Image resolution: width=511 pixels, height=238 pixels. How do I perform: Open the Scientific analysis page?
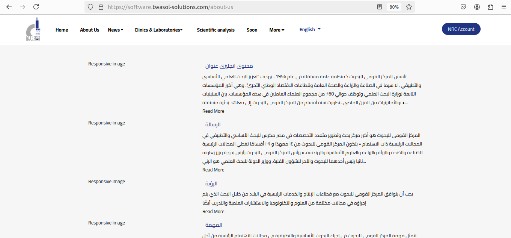pyautogui.click(x=216, y=30)
